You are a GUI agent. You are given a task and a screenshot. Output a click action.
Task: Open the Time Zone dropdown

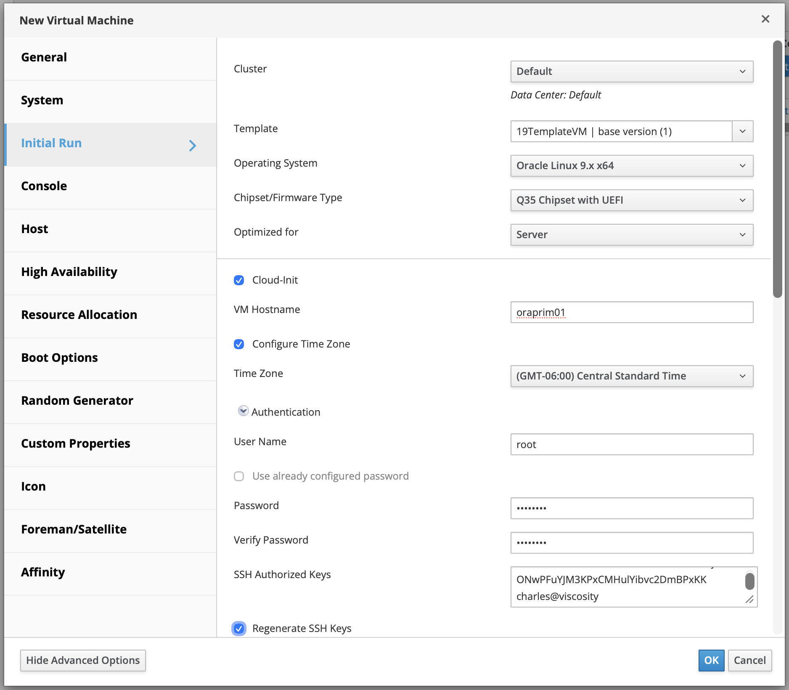click(x=632, y=376)
